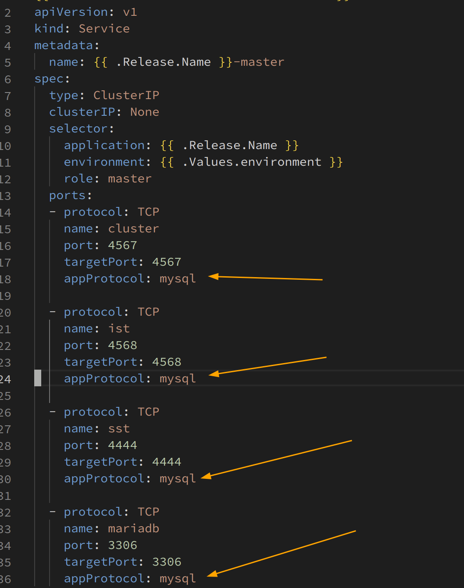This screenshot has height=588, width=464.
Task: Click 'metadata:' key on line 4
Action: [67, 45]
